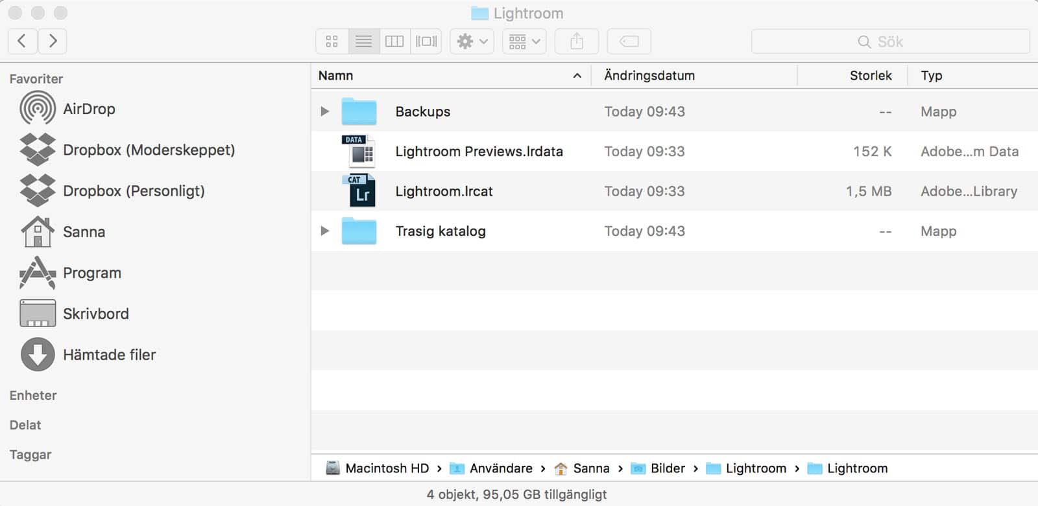Open Dropbox (Personligt) in the sidebar
Screen dimensions: 1038x506
pyautogui.click(x=112, y=190)
